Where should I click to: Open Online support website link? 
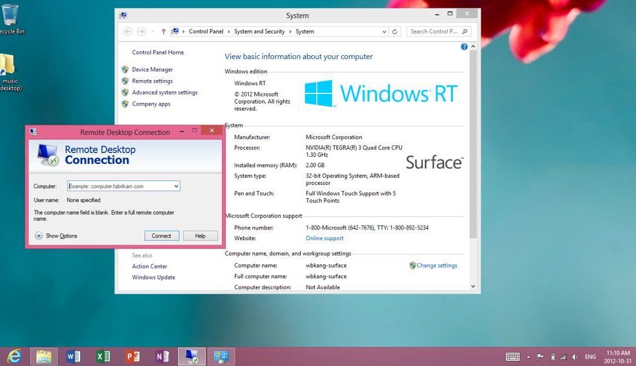[324, 238]
